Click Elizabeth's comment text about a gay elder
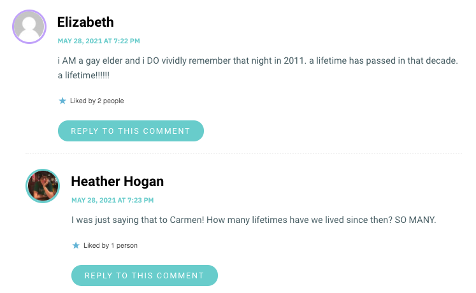Screen dimensions: 476x293 pyautogui.click(x=257, y=68)
